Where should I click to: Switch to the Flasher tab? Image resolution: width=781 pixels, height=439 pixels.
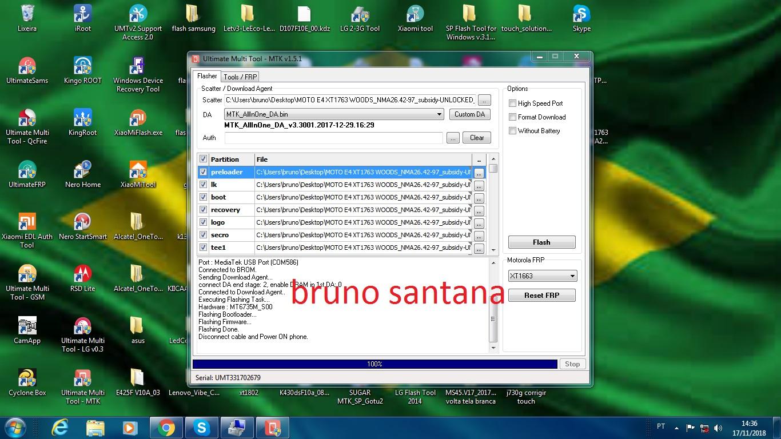tap(207, 76)
